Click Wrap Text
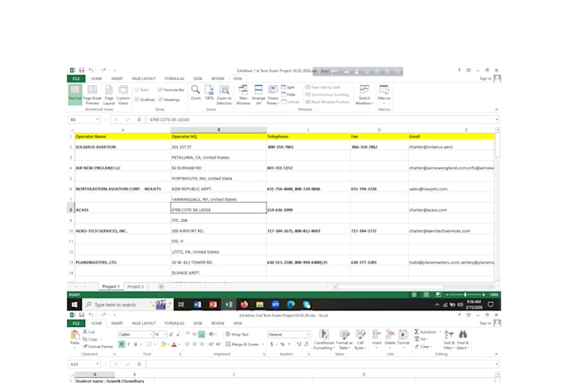 point(237,334)
